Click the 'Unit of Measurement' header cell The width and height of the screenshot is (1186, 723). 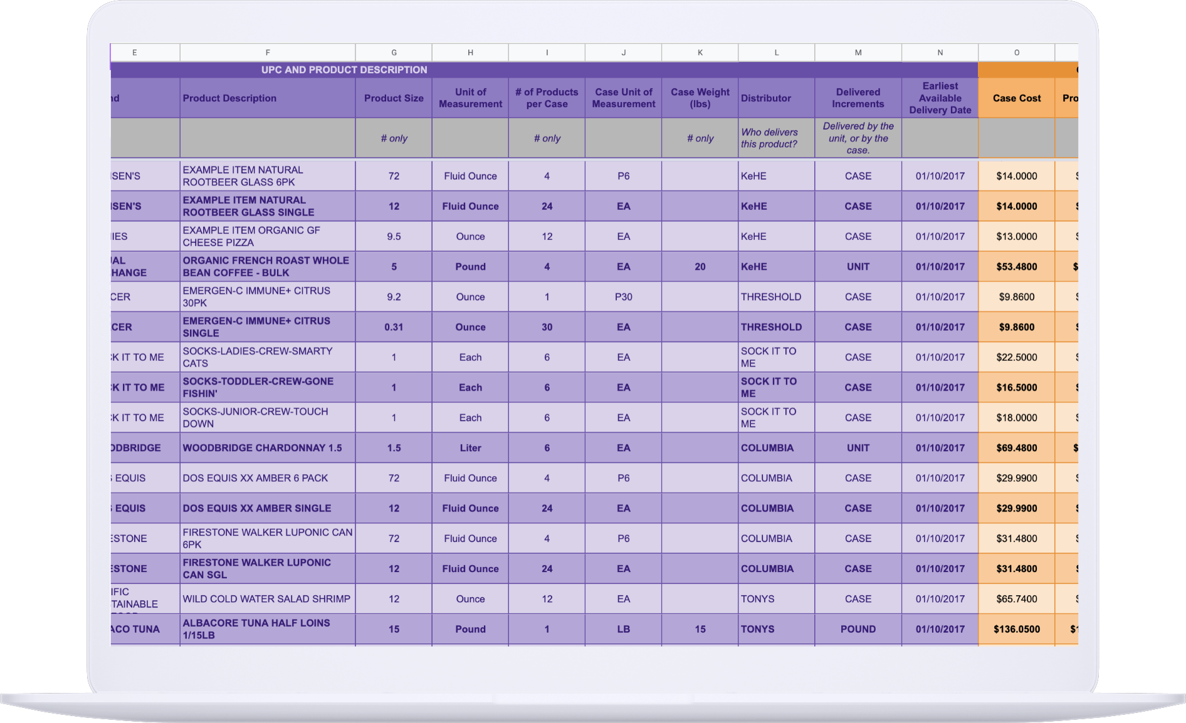click(x=470, y=98)
